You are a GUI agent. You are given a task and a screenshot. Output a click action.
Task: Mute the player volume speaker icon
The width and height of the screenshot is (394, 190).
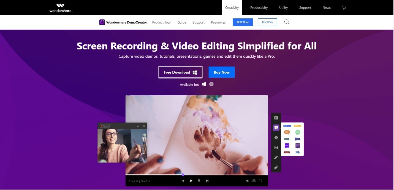[247, 181]
